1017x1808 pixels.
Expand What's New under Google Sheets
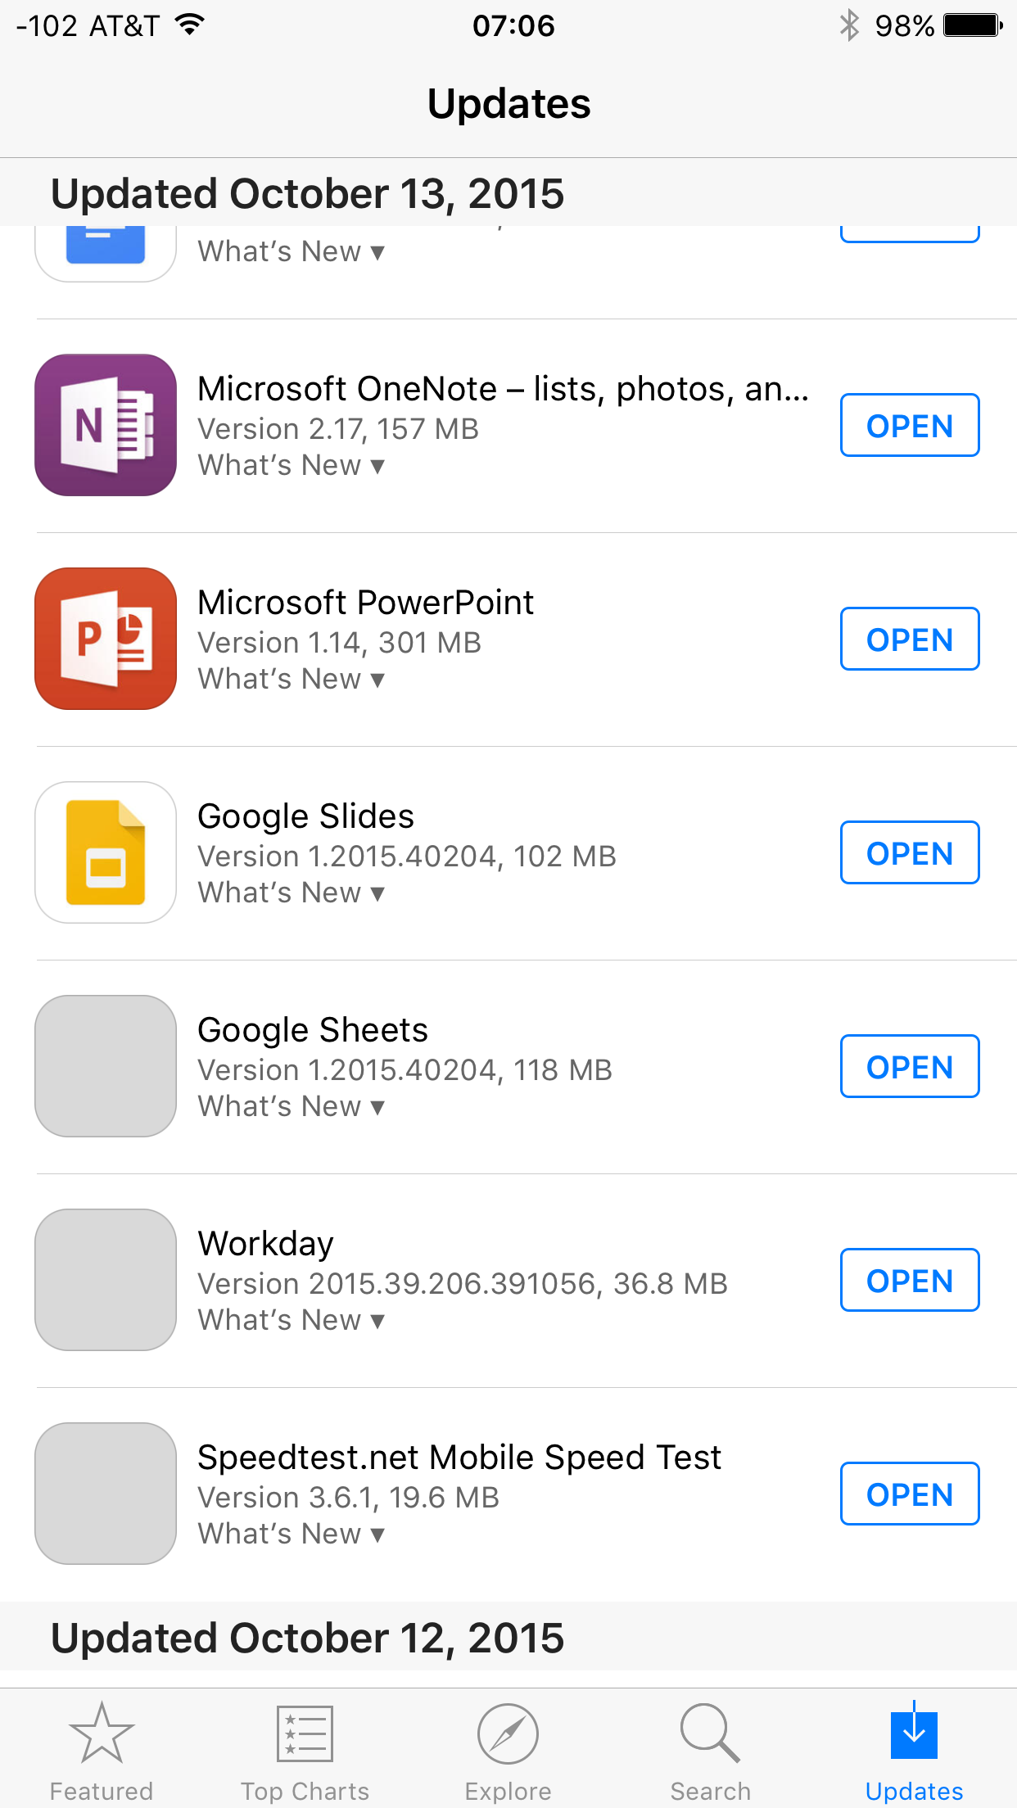(x=291, y=1106)
